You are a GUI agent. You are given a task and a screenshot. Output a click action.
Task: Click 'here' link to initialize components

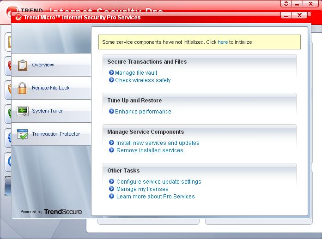point(223,42)
